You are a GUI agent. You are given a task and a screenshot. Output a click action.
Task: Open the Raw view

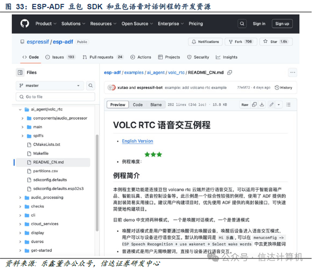245,104
